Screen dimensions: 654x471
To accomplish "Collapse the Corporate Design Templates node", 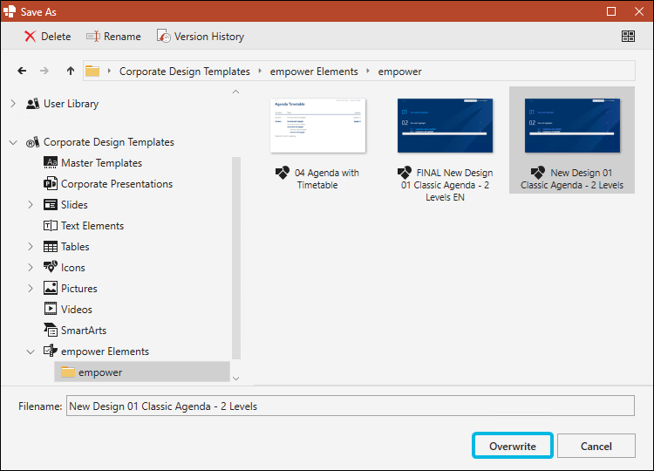I will [x=13, y=142].
